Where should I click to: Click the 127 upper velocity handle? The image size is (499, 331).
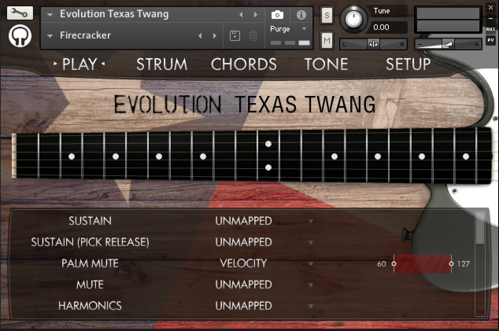tap(451, 264)
